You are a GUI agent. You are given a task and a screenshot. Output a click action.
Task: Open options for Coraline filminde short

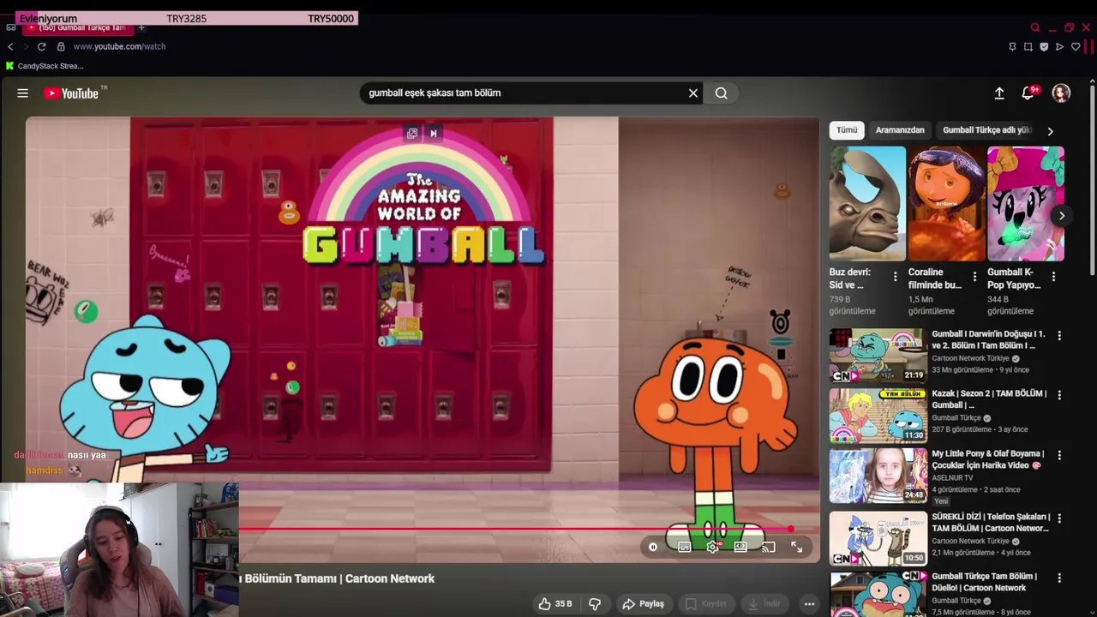974,277
